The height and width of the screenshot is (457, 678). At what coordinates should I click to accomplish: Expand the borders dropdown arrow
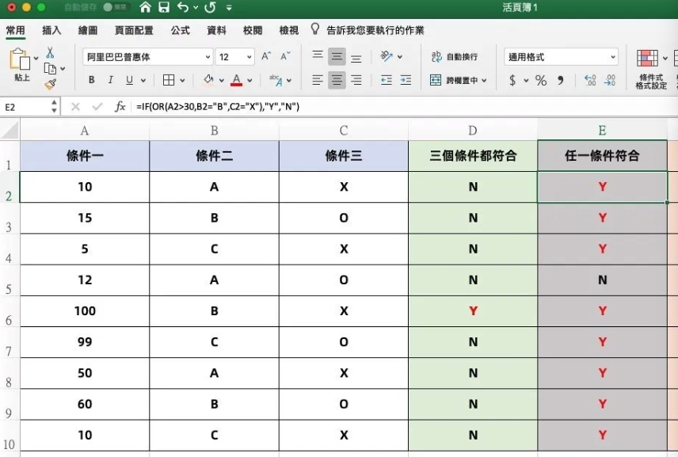[182, 81]
